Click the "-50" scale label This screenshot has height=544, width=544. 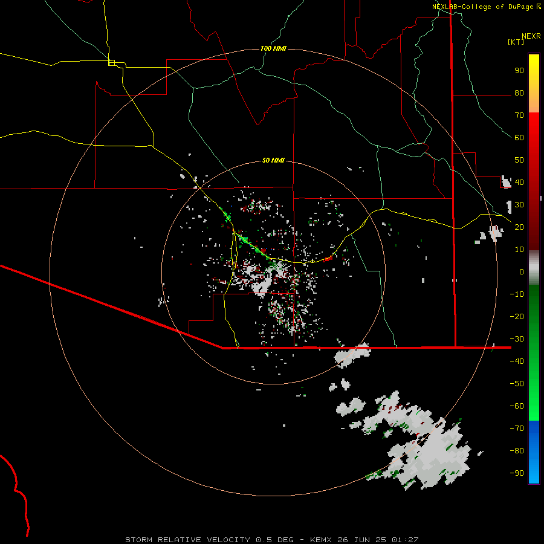pos(517,384)
